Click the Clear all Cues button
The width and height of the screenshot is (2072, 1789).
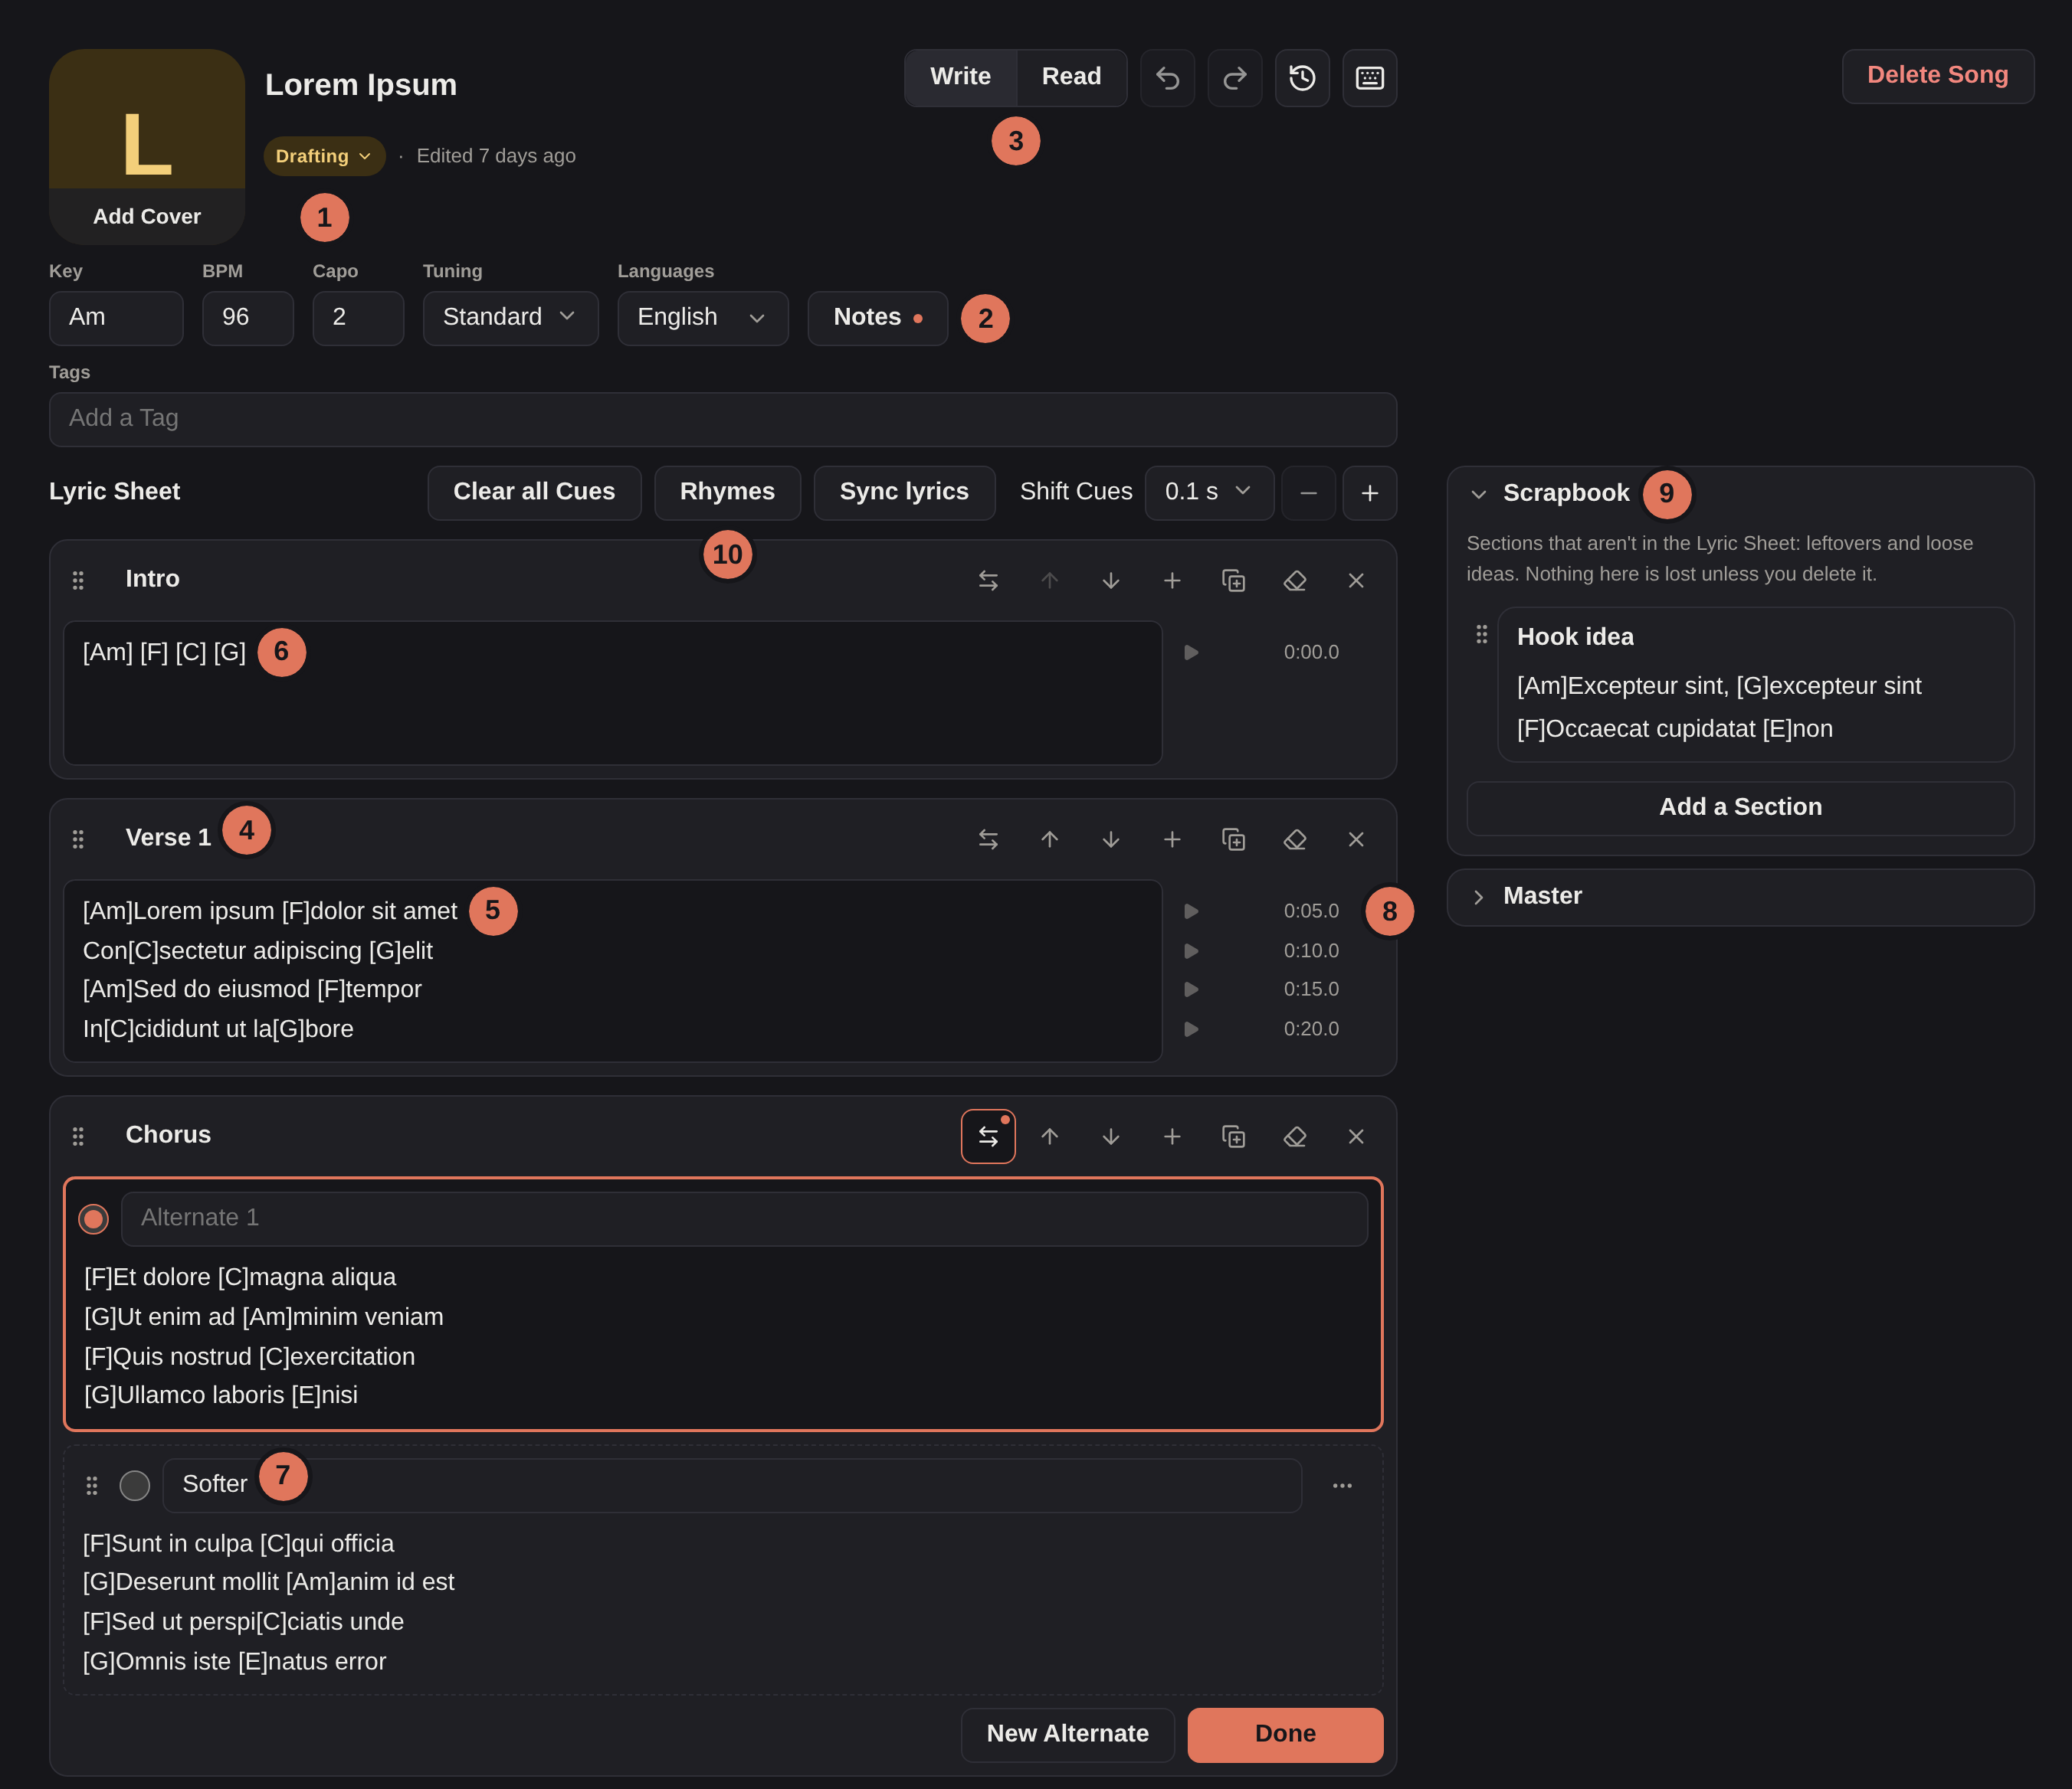[534, 492]
